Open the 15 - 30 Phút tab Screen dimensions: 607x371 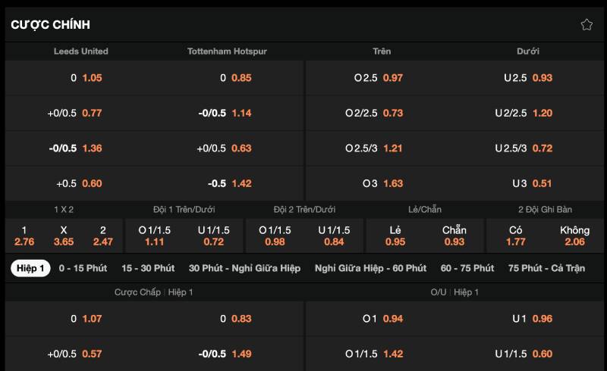[x=147, y=268]
